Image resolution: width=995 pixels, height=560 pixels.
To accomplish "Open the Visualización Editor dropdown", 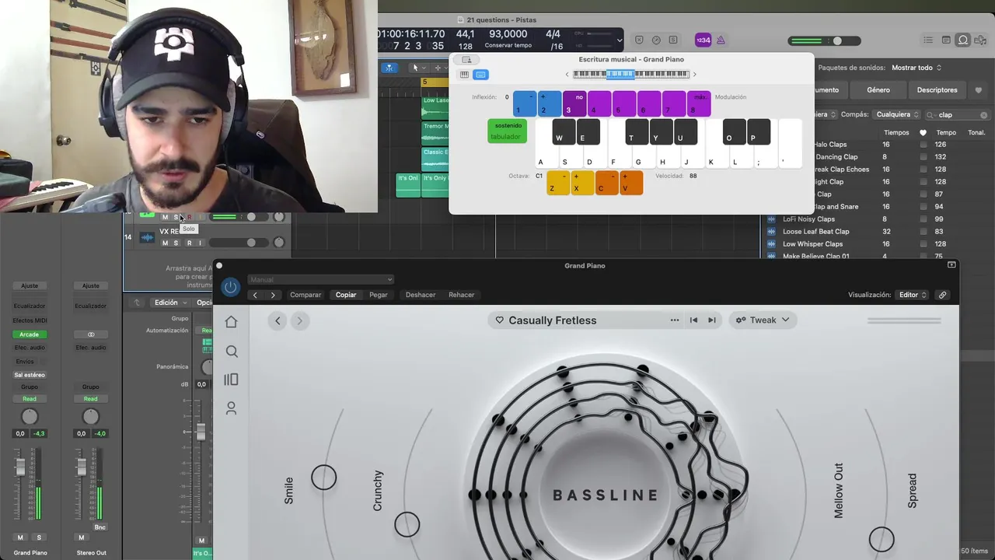I will coord(913,295).
